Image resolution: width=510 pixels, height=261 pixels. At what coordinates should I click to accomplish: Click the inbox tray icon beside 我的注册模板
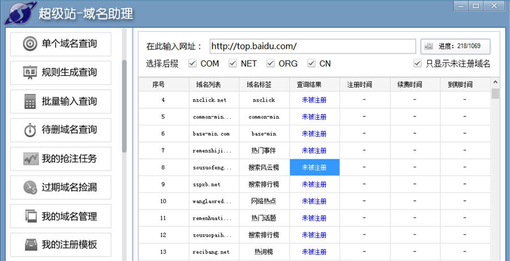pyautogui.click(x=31, y=245)
